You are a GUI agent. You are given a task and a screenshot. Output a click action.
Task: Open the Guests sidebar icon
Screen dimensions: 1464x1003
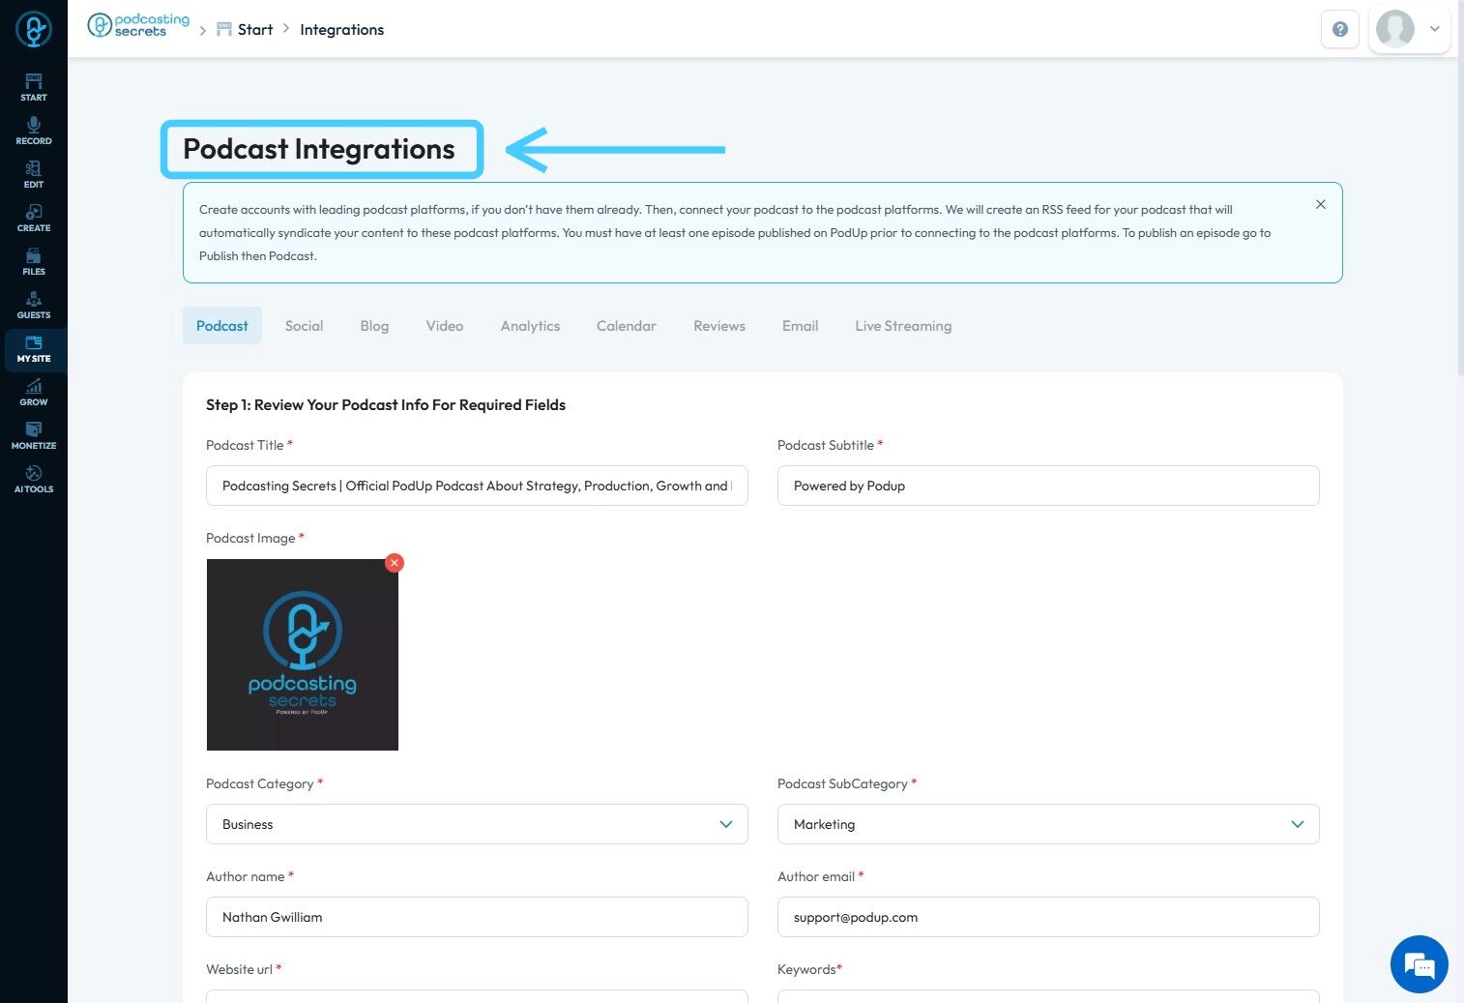(34, 305)
